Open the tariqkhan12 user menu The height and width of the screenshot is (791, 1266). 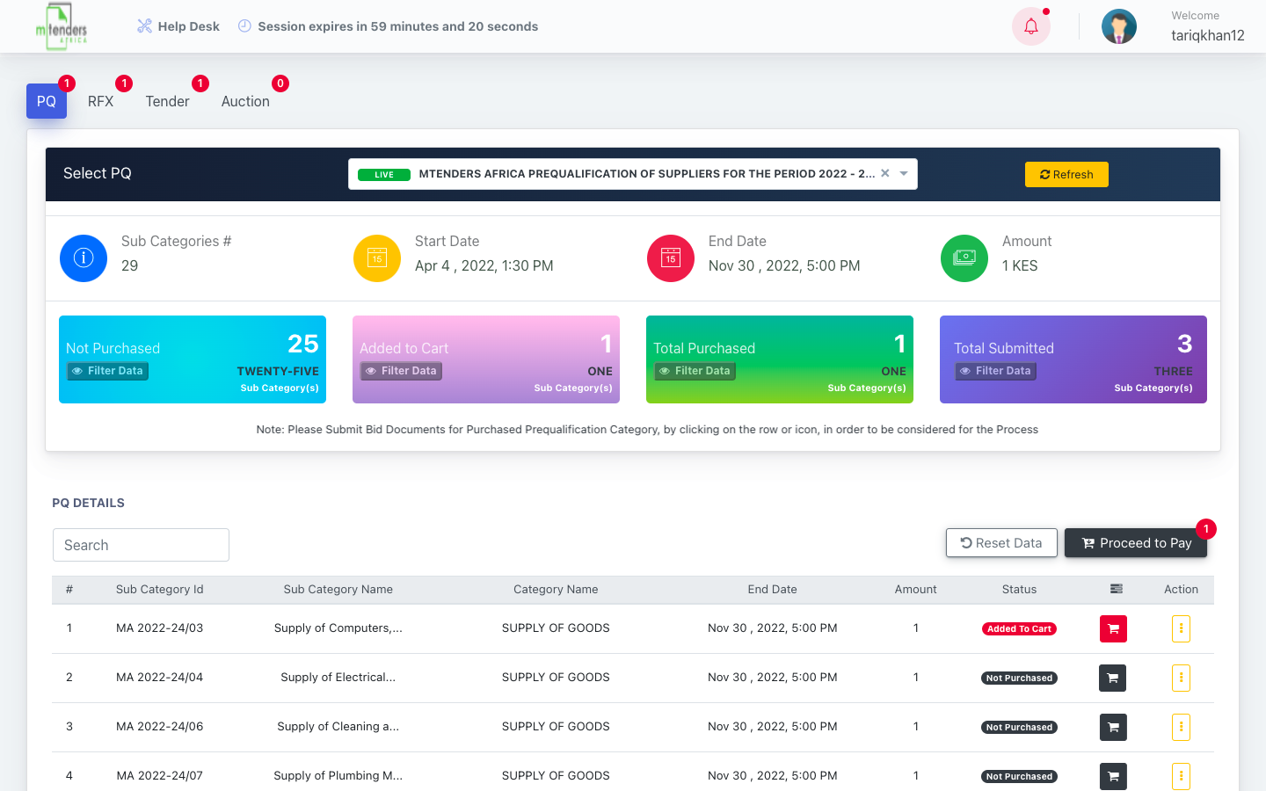tap(1207, 35)
